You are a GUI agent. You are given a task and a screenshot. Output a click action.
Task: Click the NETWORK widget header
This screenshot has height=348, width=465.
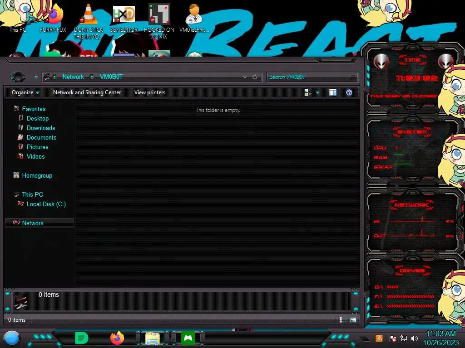tap(411, 205)
